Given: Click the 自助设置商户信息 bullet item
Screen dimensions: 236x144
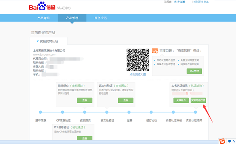Looking at the screenshot, I should coord(166,60).
